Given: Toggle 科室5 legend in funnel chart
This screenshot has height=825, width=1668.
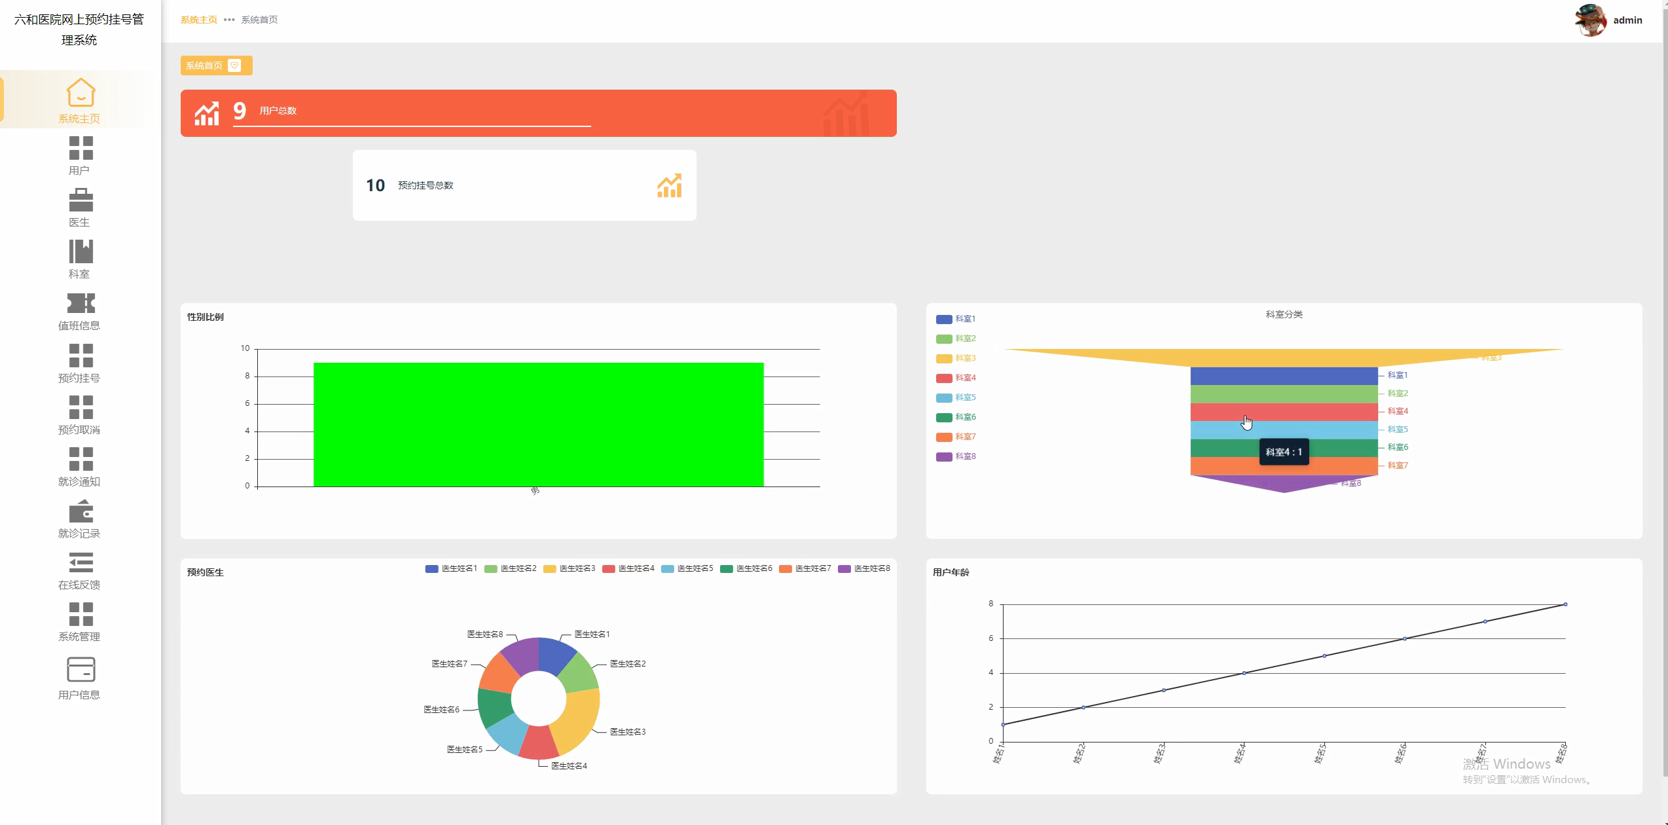Looking at the screenshot, I should pyautogui.click(x=956, y=397).
